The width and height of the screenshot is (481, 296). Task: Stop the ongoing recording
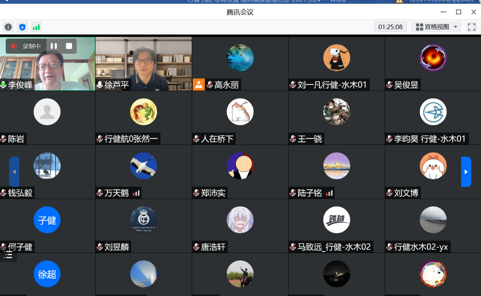pyautogui.click(x=69, y=46)
